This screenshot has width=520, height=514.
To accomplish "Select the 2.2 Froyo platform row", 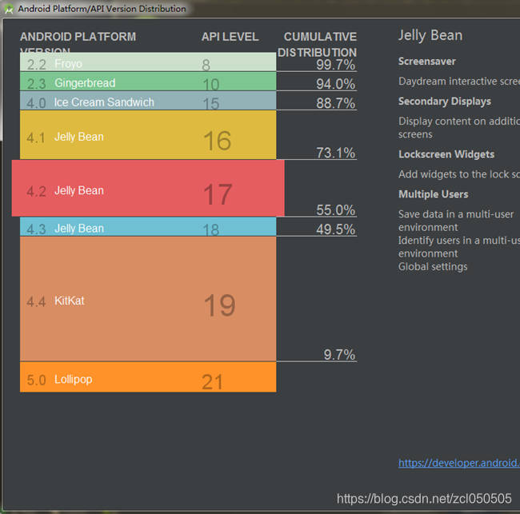I will click(x=148, y=62).
